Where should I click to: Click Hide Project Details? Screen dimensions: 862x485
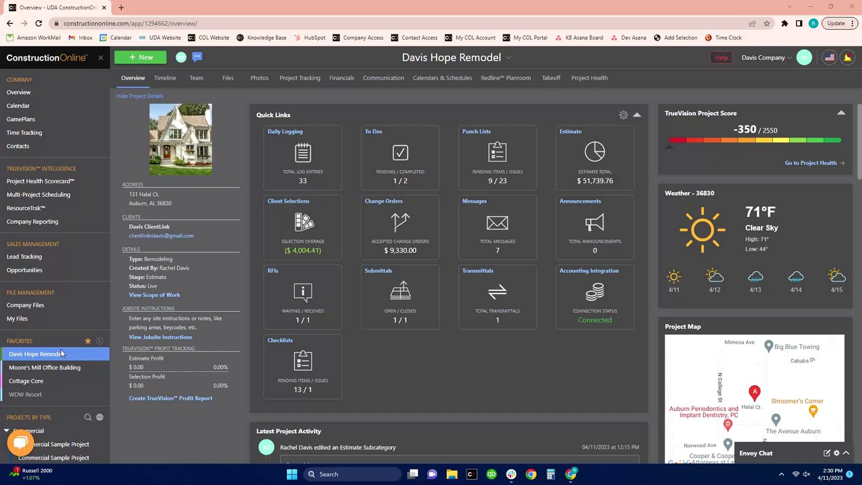point(140,96)
